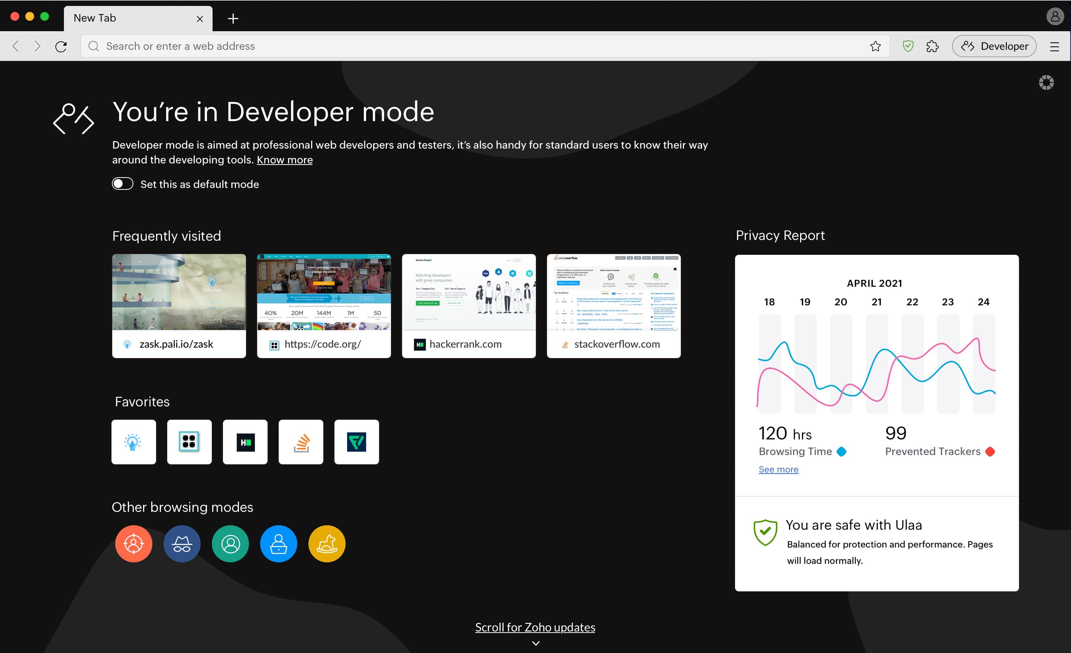Open Work mode from other browsing modes
This screenshot has height=653, width=1071.
(x=279, y=543)
